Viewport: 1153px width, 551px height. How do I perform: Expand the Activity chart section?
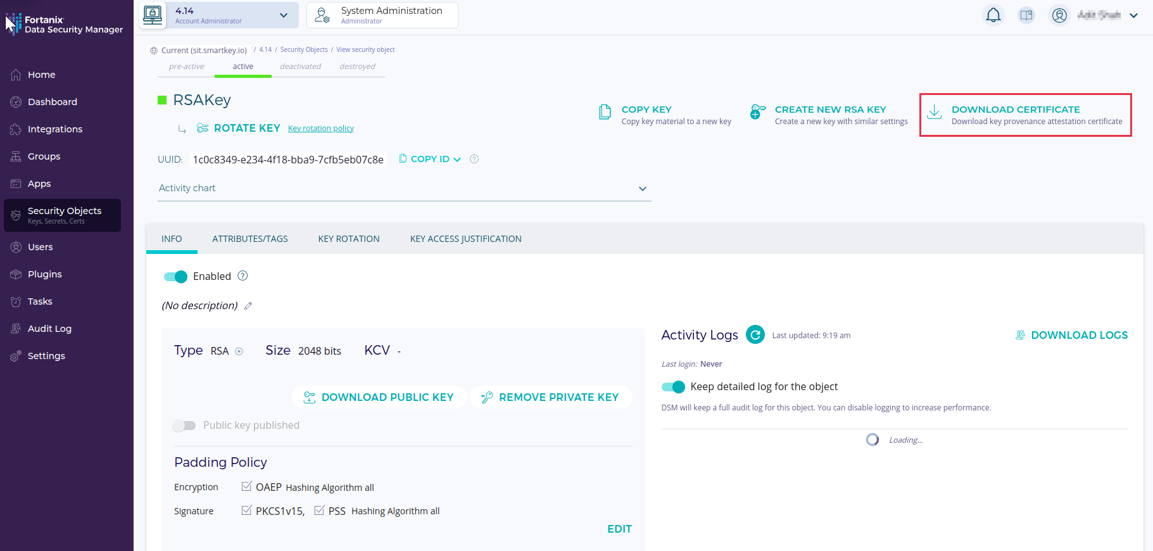click(x=642, y=189)
